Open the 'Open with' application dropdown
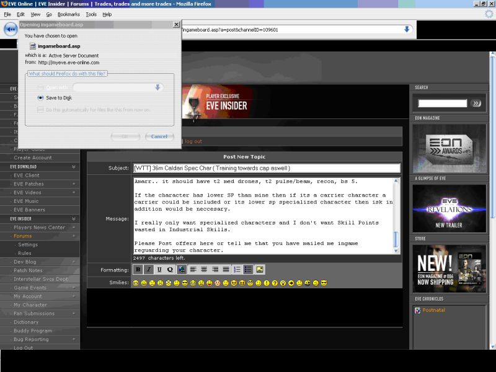 pyautogui.click(x=157, y=87)
